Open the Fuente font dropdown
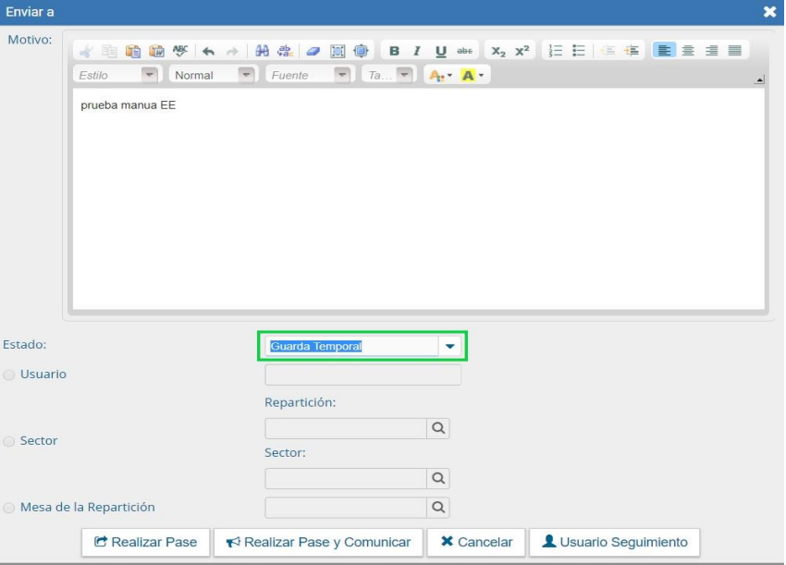The width and height of the screenshot is (786, 565). click(342, 75)
